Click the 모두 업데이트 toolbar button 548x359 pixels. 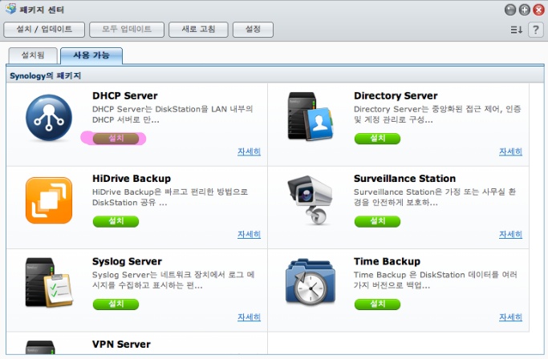point(127,30)
